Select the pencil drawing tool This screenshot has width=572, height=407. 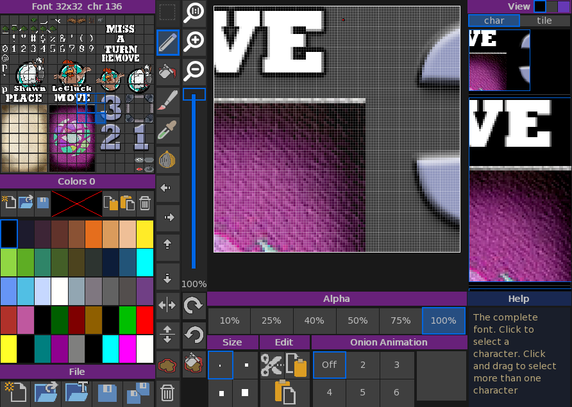[x=168, y=42]
